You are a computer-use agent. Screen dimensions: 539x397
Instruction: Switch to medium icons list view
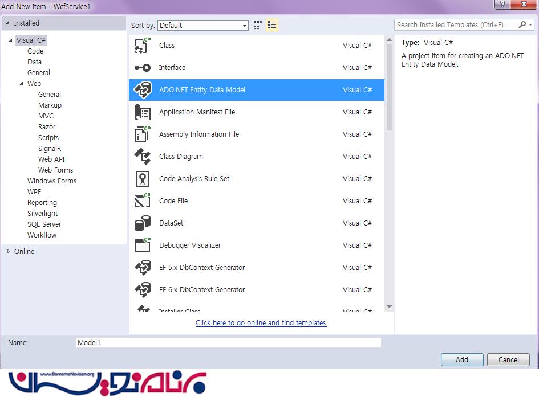272,25
